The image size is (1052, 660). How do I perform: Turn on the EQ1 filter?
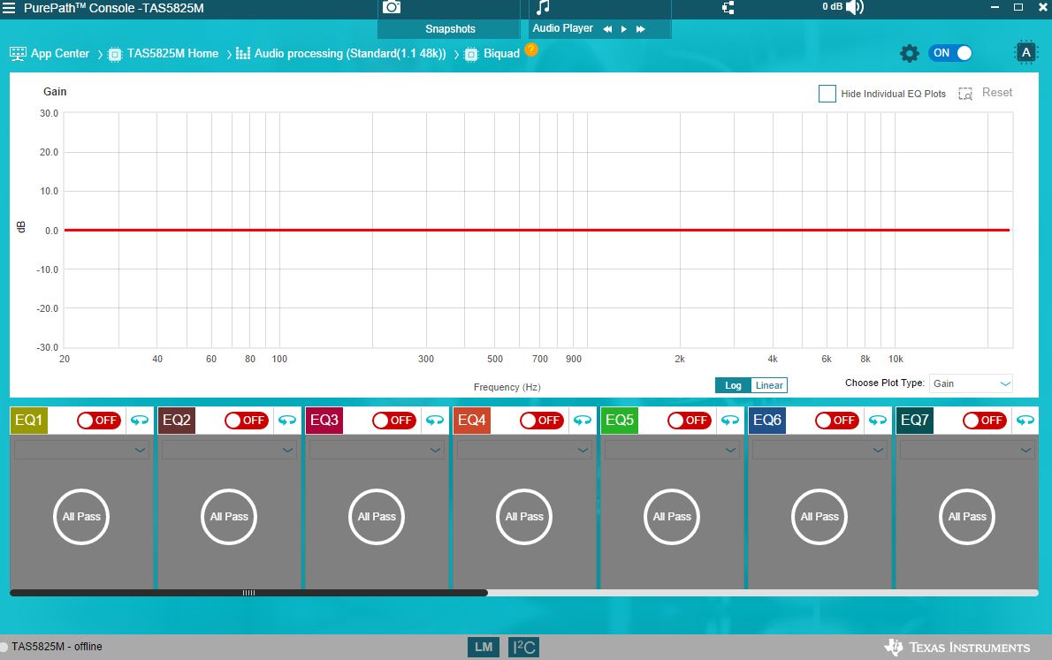coord(99,421)
